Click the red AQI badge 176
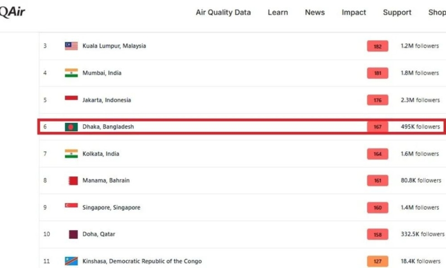 377,100
